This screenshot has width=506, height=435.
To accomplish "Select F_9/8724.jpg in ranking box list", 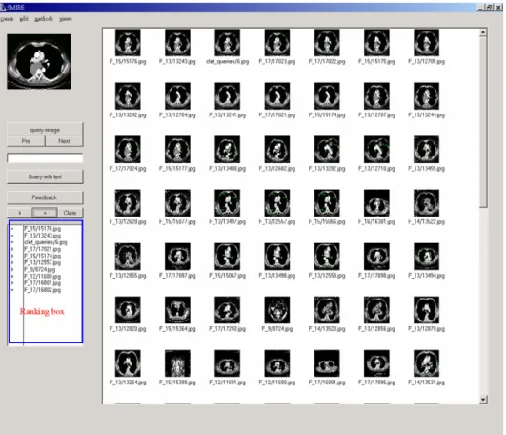I will [39, 269].
